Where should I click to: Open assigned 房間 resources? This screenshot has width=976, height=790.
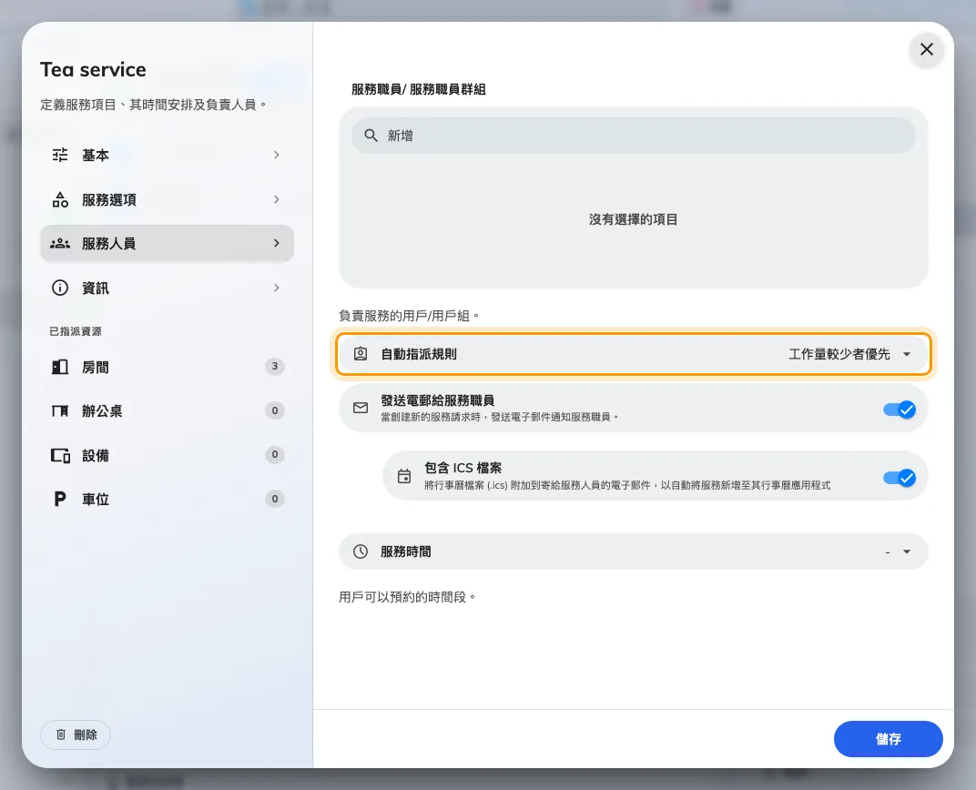coord(167,367)
